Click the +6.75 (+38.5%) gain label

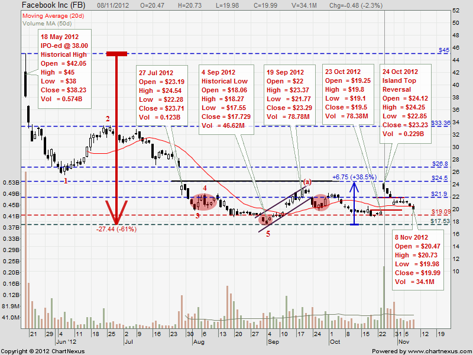point(354,177)
